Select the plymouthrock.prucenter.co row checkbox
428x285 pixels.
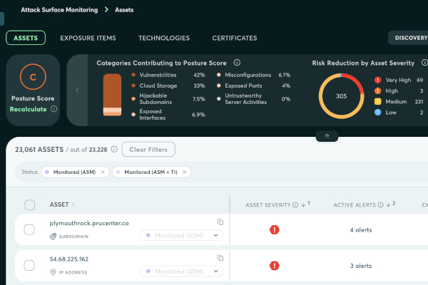pyautogui.click(x=29, y=229)
